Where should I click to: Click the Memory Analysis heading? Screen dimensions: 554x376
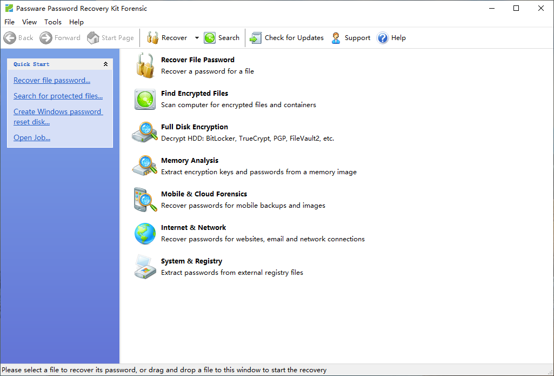(x=190, y=161)
